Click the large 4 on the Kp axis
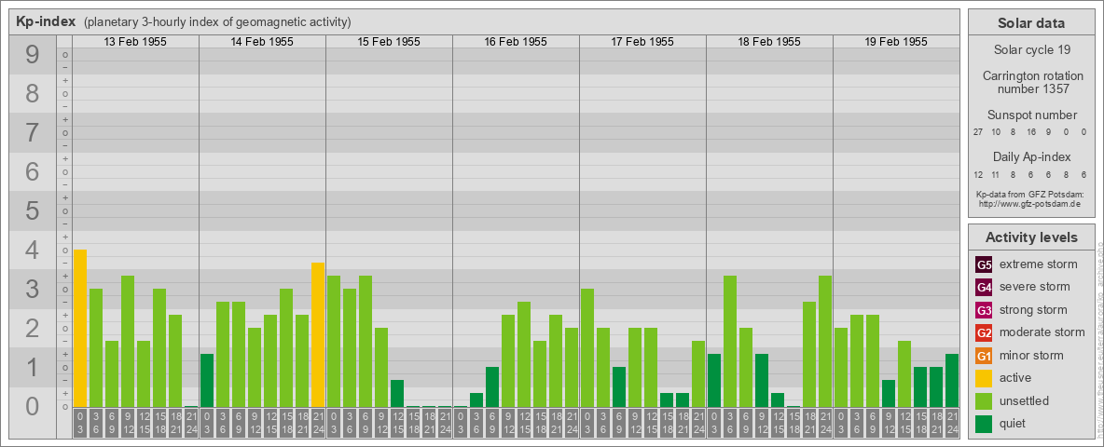The width and height of the screenshot is (1104, 447). tap(33, 250)
